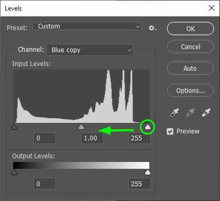Cancel the Levels dialog
Image resolution: width=220 pixels, height=201 pixels.
190,47
